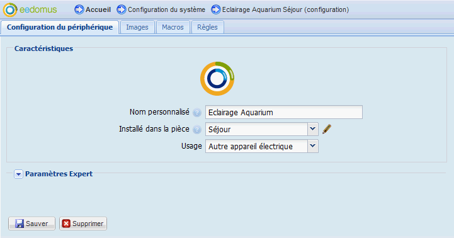454x238 pixels.
Task: Expand the Paramètres Expert section
Action: [18, 174]
